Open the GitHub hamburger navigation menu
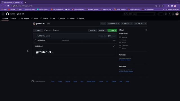 (x=3, y=14)
